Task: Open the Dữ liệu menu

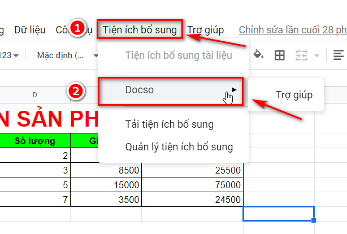Action: [30, 30]
